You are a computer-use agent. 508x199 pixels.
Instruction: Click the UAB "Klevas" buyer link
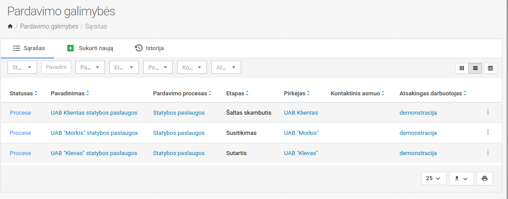coord(301,153)
